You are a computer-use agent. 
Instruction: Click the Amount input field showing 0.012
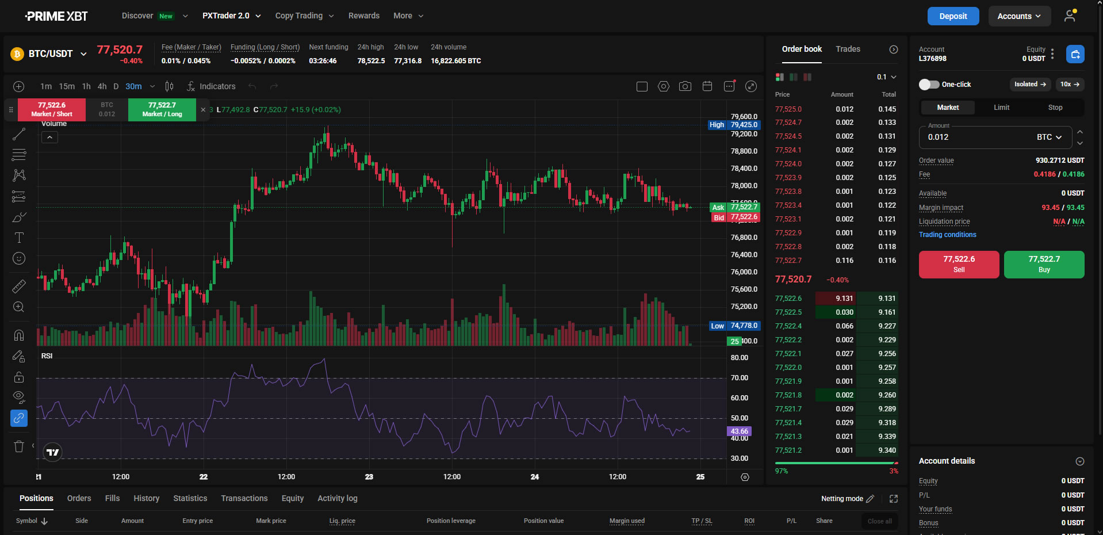click(995, 137)
